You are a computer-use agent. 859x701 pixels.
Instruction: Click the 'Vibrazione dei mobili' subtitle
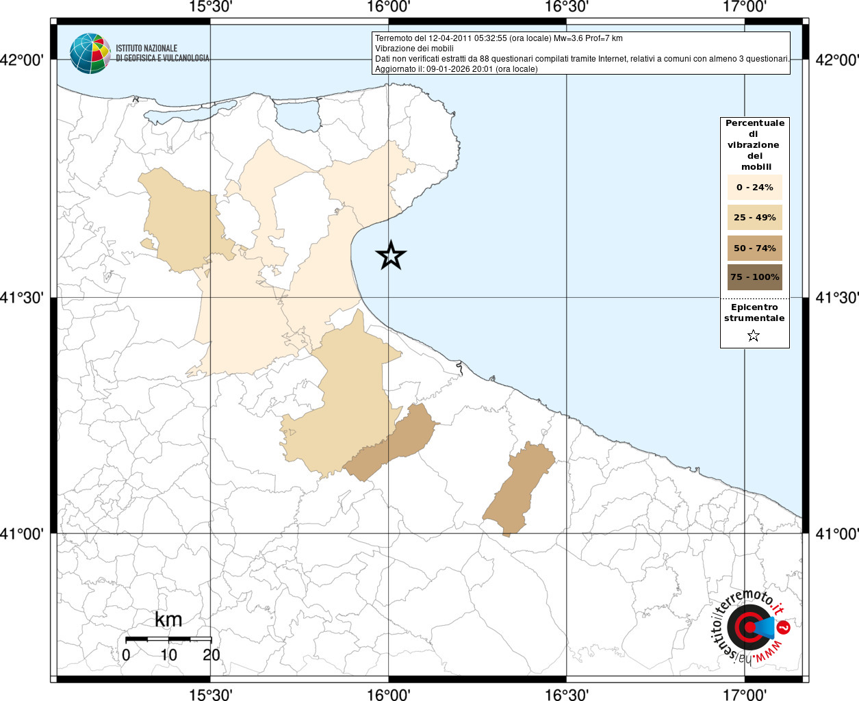[414, 49]
